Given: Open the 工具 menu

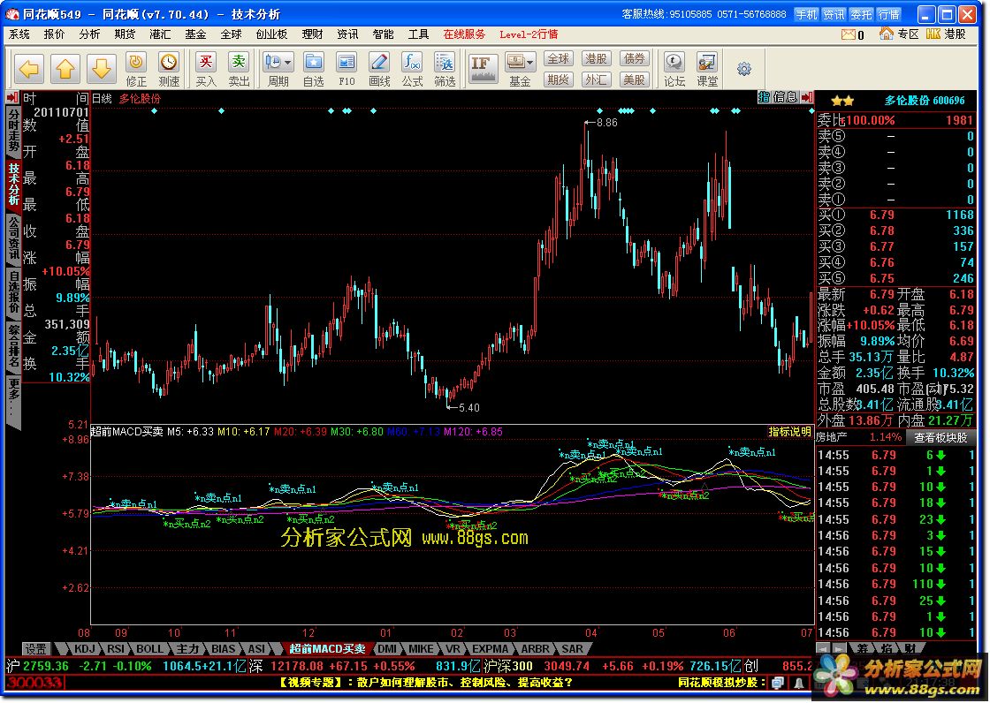Looking at the screenshot, I should tap(418, 34).
